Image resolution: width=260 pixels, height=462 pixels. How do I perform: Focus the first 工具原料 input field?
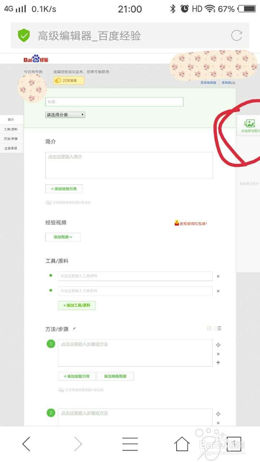[x=135, y=276]
